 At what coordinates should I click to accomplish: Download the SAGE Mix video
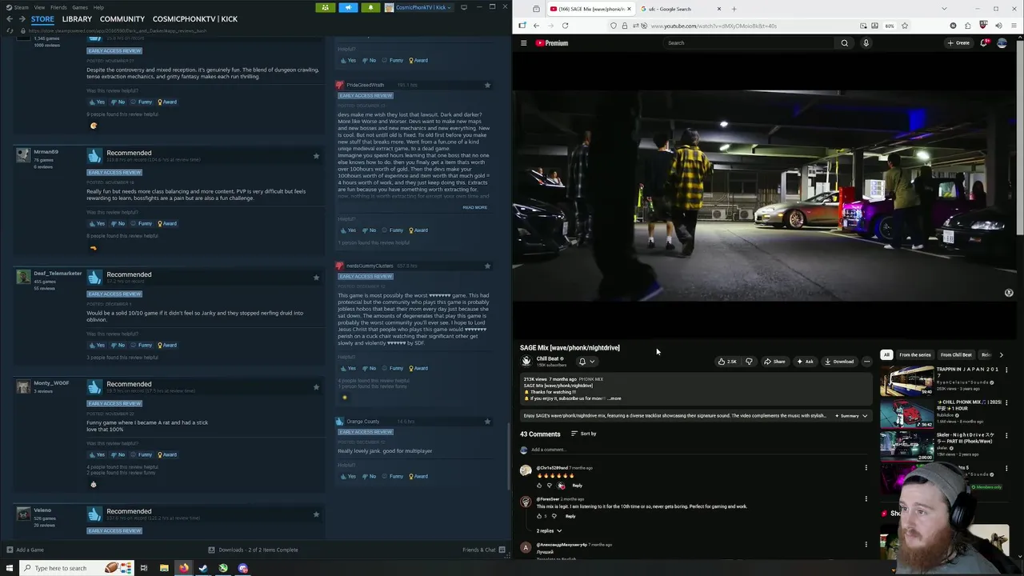pos(839,362)
